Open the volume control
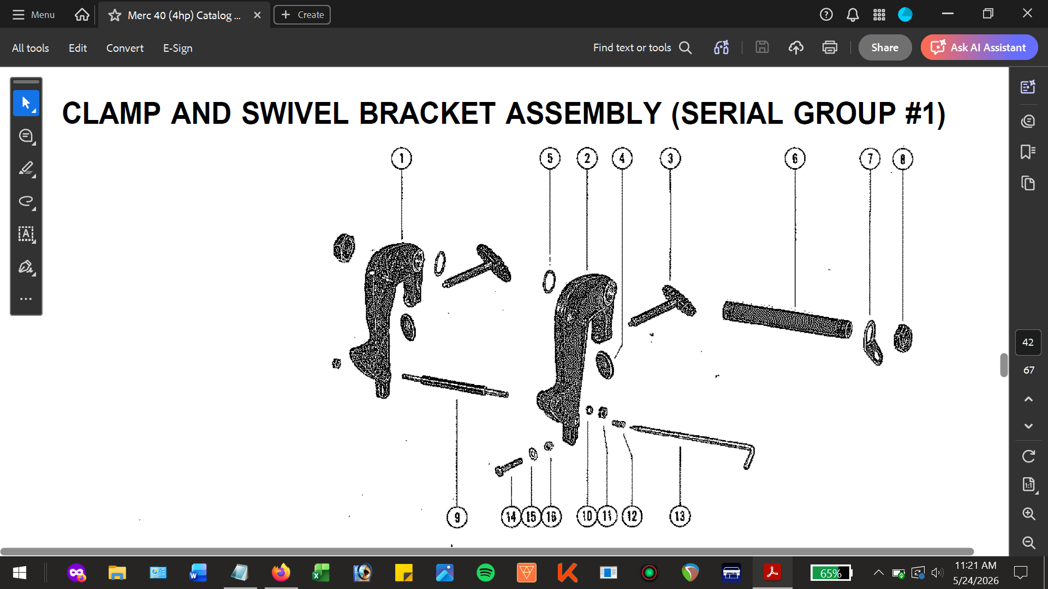 (937, 573)
